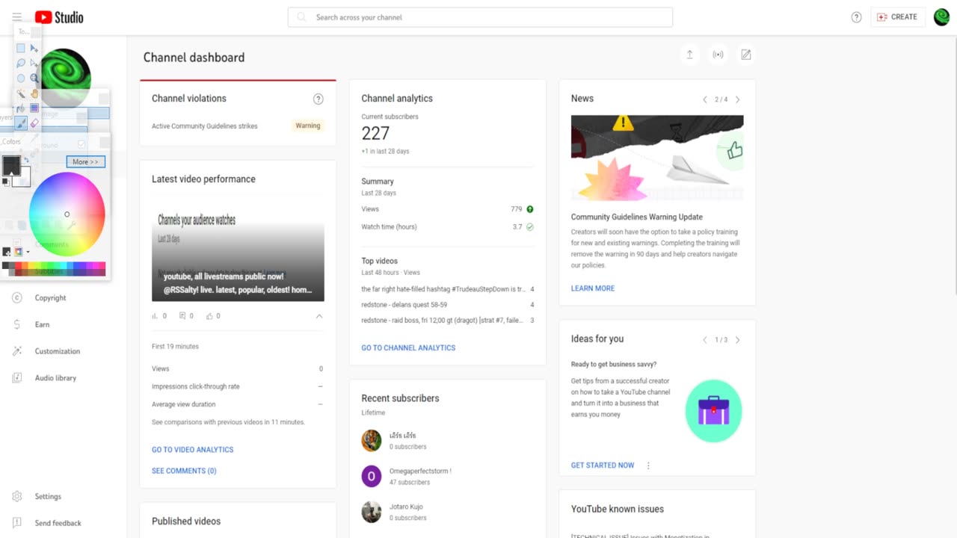Click the 227 current subscribers count
The image size is (957, 538).
[x=375, y=134]
